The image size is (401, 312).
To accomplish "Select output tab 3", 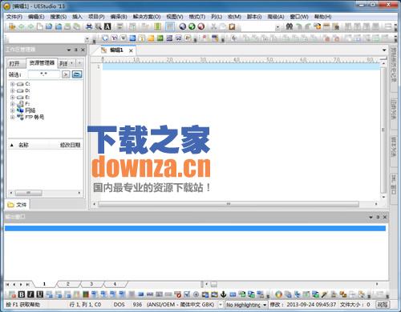I will point(91,284).
